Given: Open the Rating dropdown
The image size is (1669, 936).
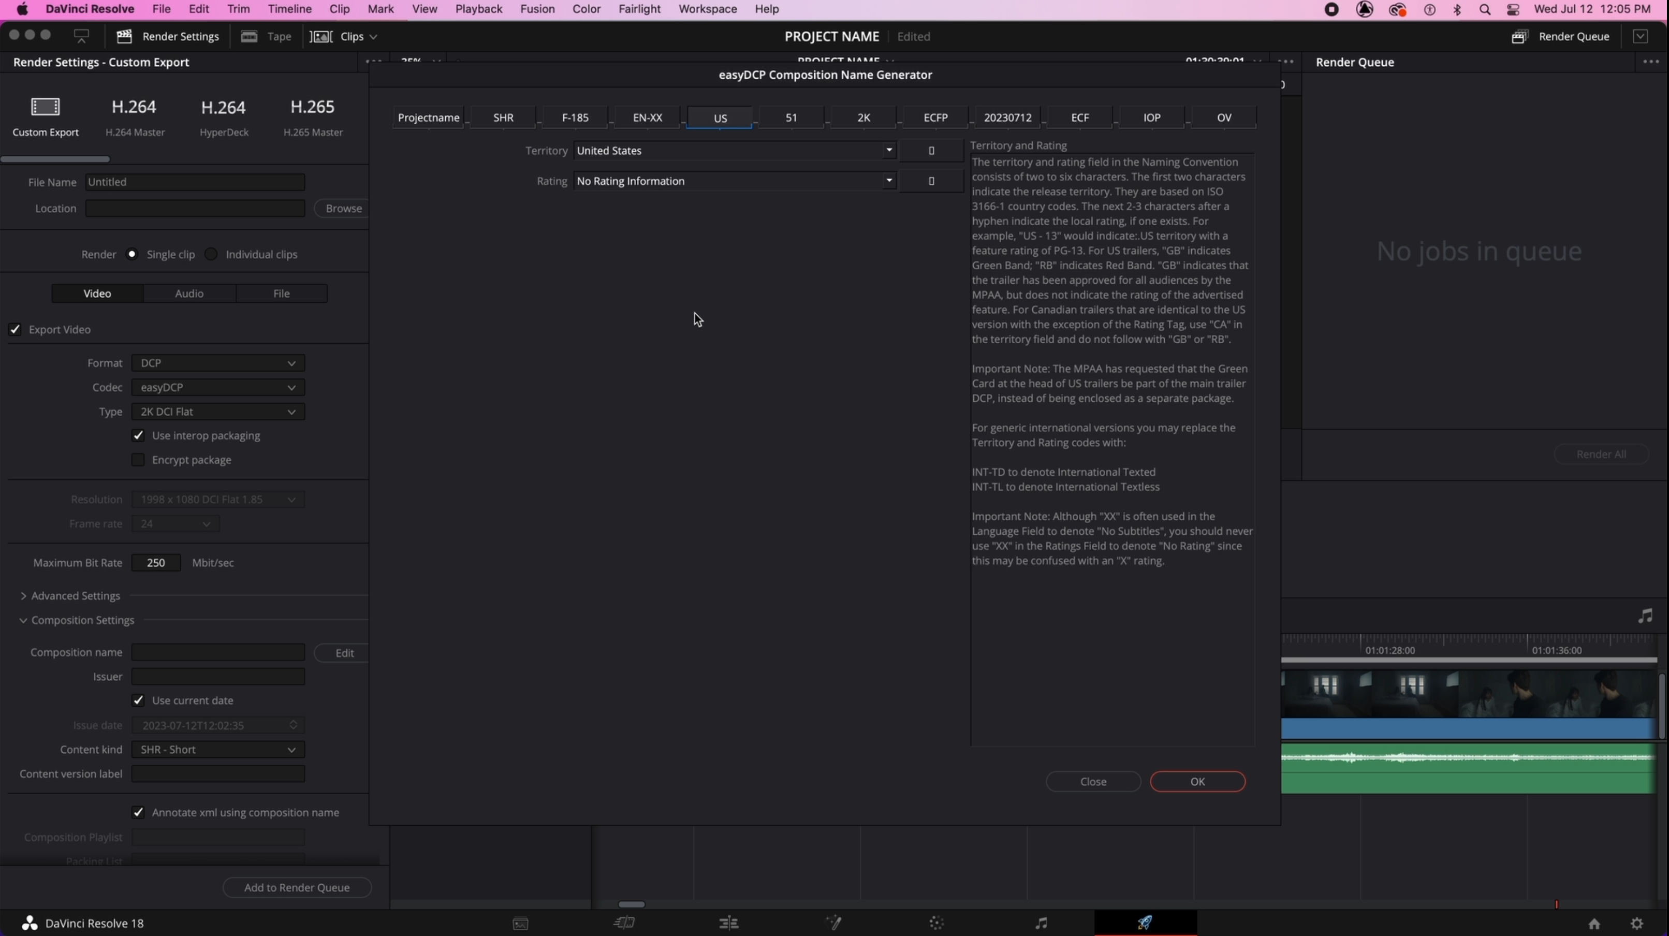Looking at the screenshot, I should point(735,181).
